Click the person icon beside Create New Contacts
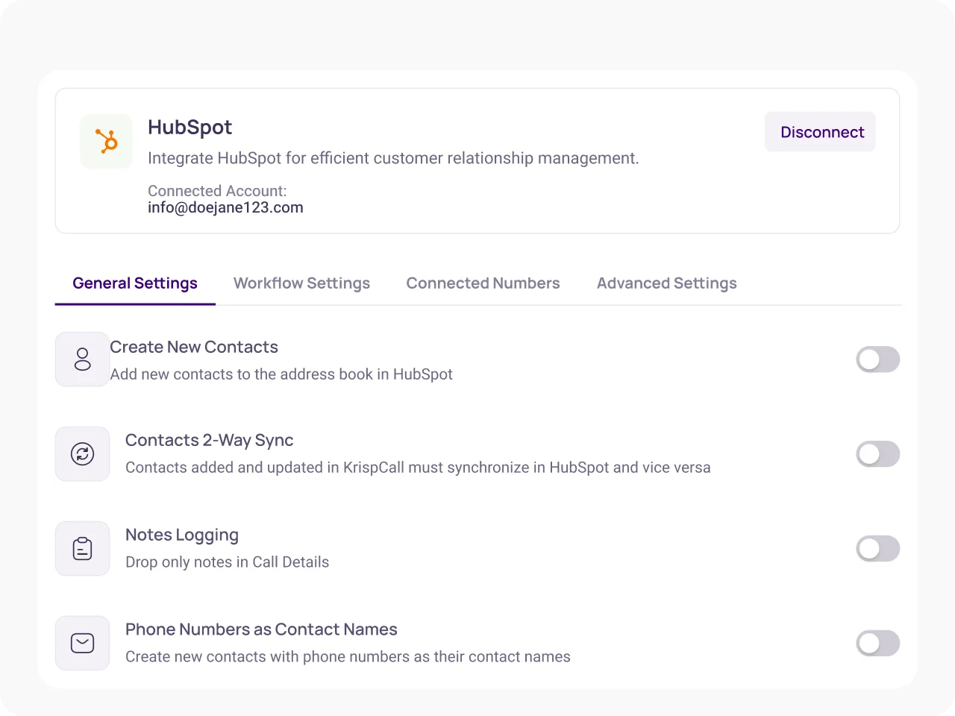 tap(83, 359)
